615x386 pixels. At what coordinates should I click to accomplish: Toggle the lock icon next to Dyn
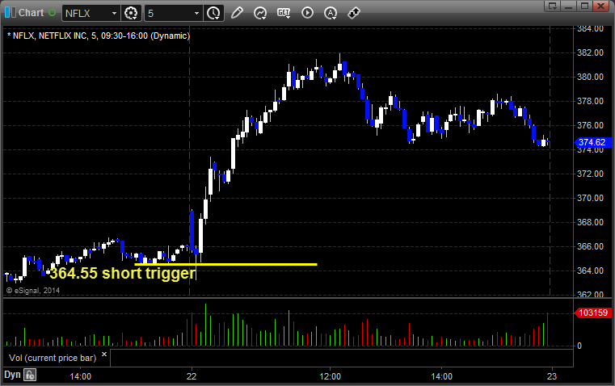(x=30, y=375)
